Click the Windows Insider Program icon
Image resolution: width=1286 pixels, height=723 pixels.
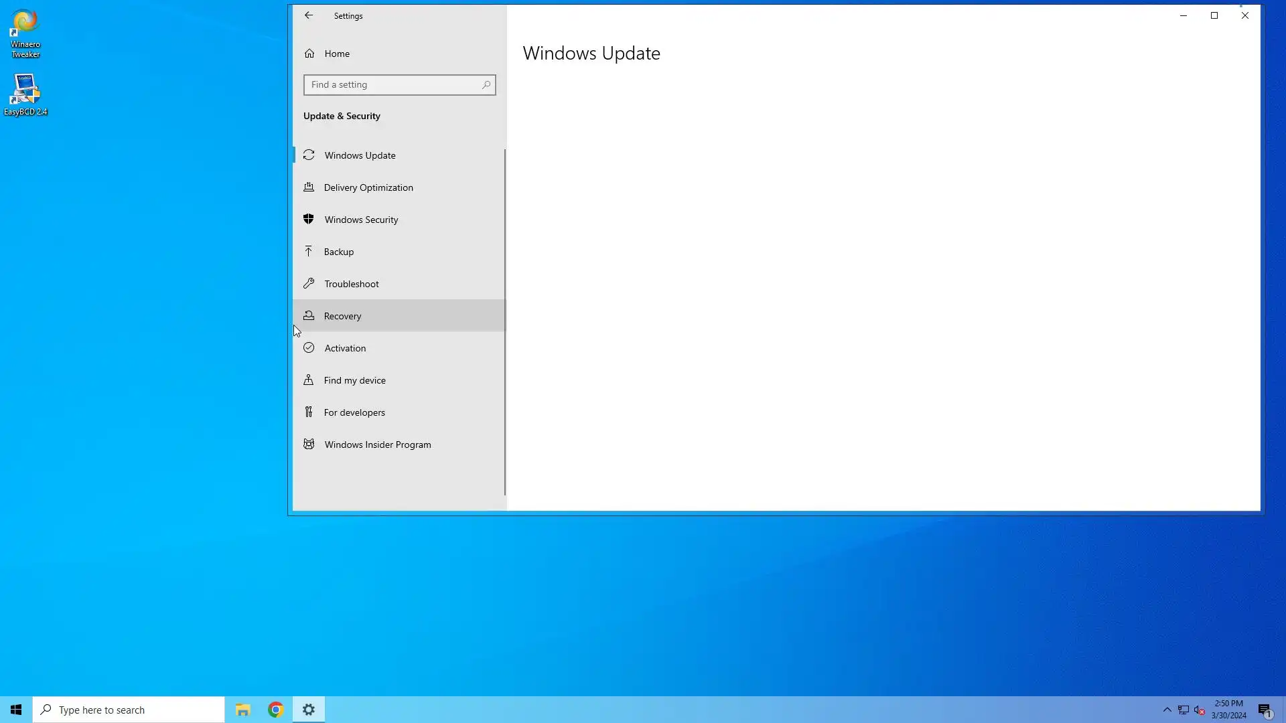pyautogui.click(x=309, y=445)
